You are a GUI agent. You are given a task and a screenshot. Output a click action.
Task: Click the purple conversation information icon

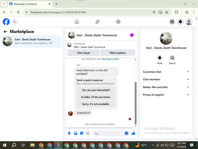[132, 35]
